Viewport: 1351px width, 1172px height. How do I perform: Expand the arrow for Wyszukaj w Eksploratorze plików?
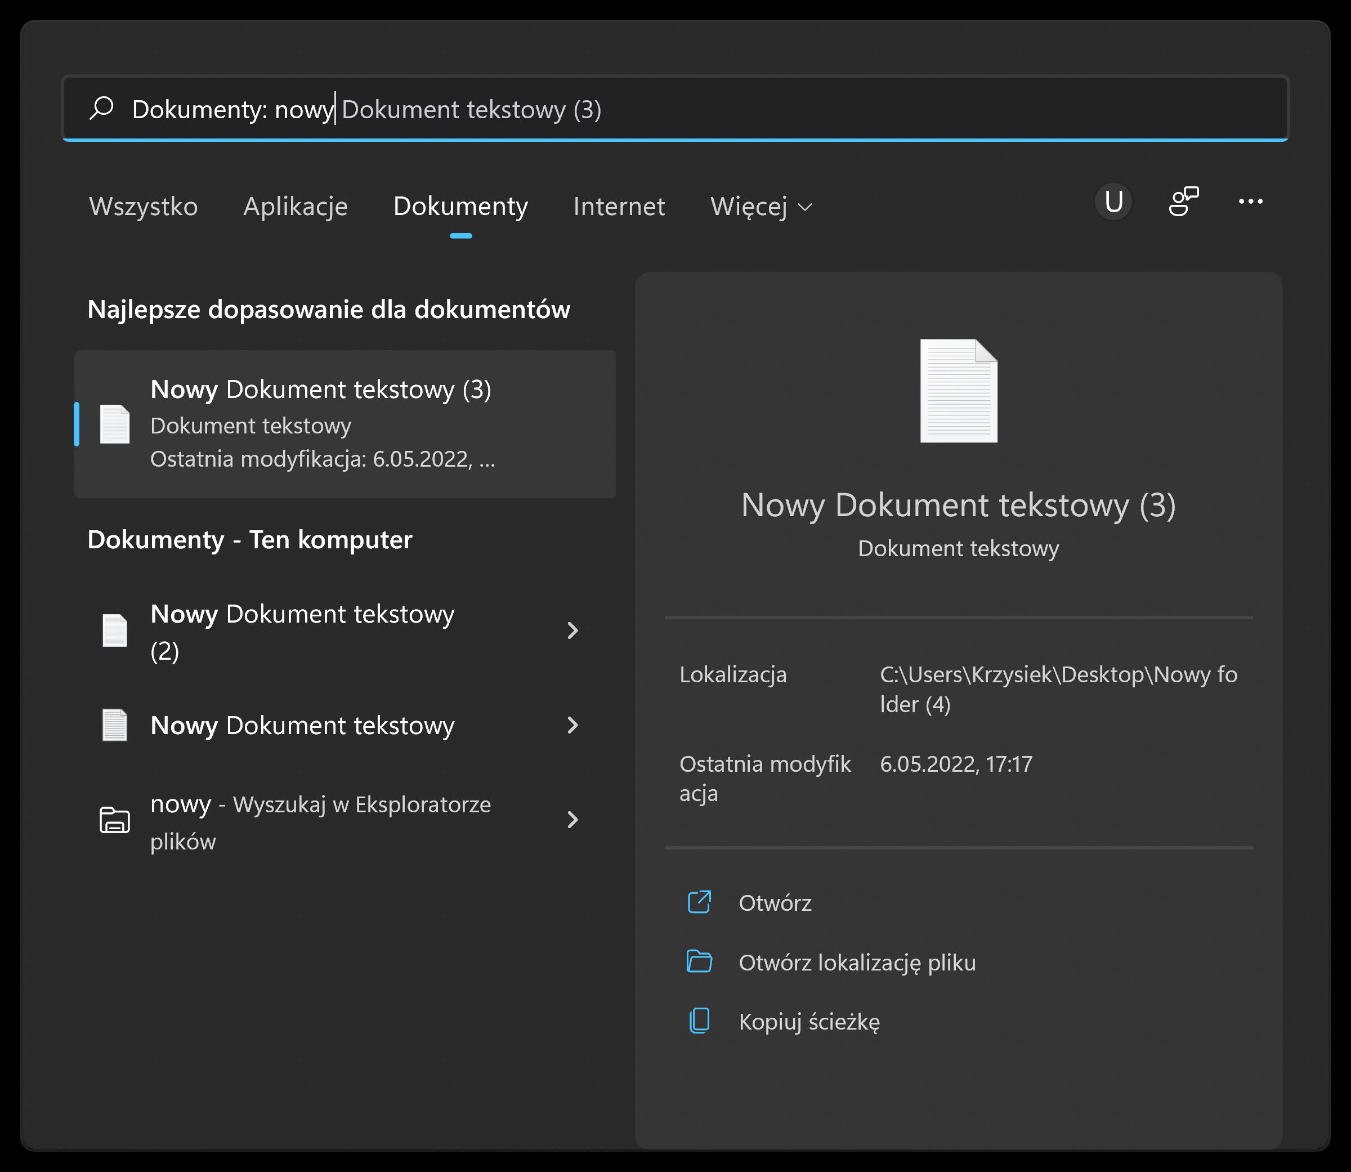coord(572,820)
